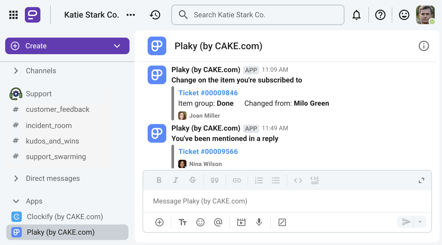Screen dimensions: 442x245
Task: Click the Create button
Action: (x=36, y=46)
